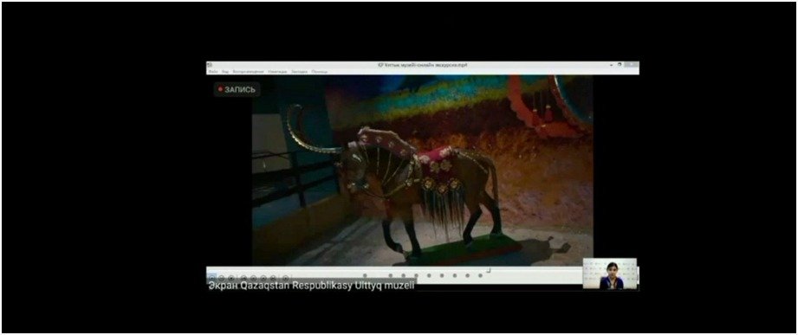Click the Экран Qazaqstan Respublikasy Ulttyq muzeii caption
The width and height of the screenshot is (798, 335).
click(x=311, y=286)
